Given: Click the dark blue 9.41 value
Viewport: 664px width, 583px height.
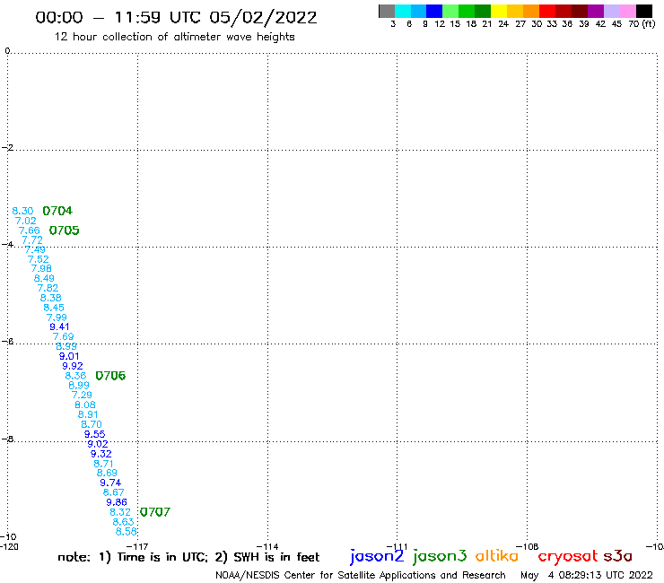Looking at the screenshot, I should [x=59, y=326].
